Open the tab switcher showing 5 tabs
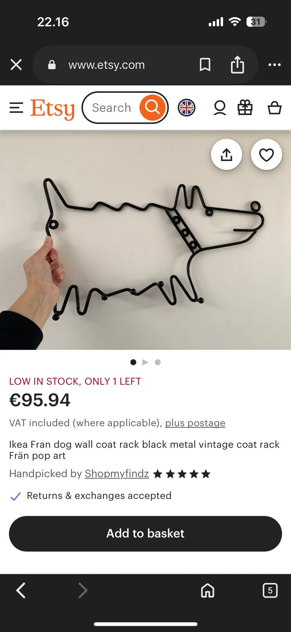291x632 pixels. click(270, 591)
